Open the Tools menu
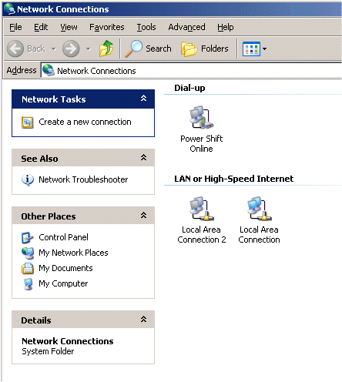This screenshot has width=342, height=382. point(146,27)
